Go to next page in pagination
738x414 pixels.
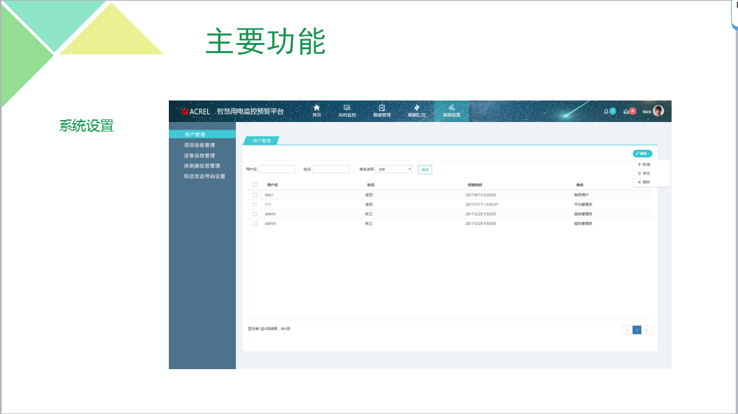click(648, 330)
